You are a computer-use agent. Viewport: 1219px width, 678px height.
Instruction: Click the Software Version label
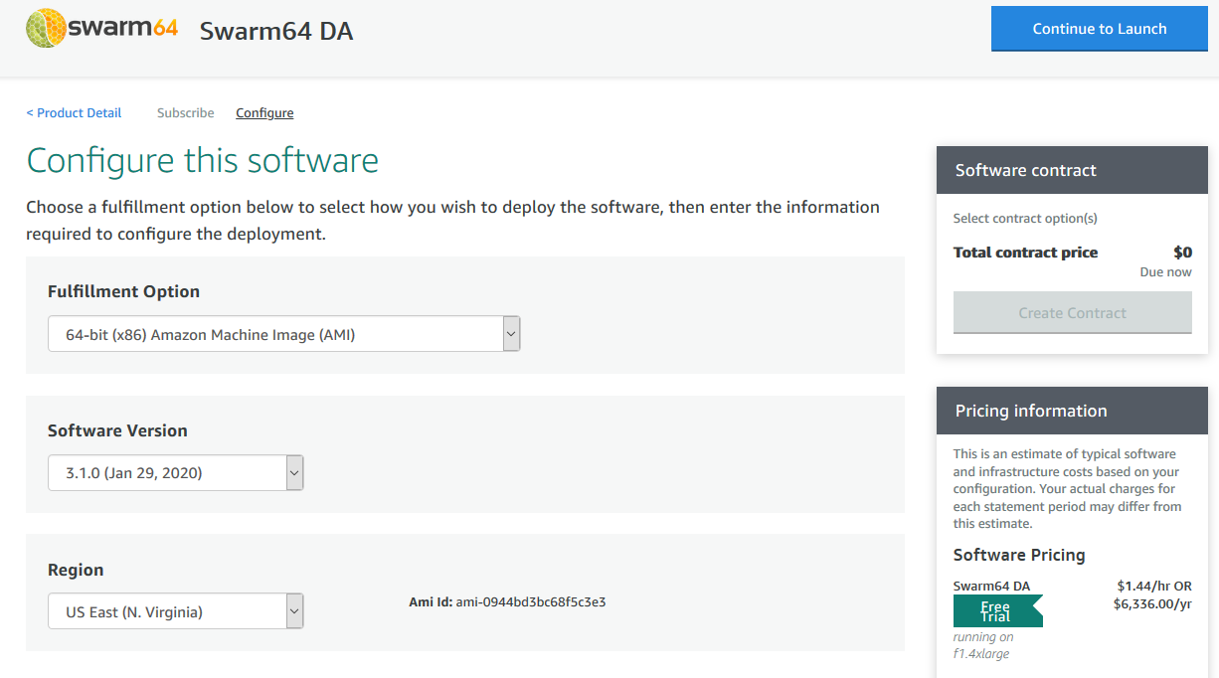pyautogui.click(x=117, y=430)
